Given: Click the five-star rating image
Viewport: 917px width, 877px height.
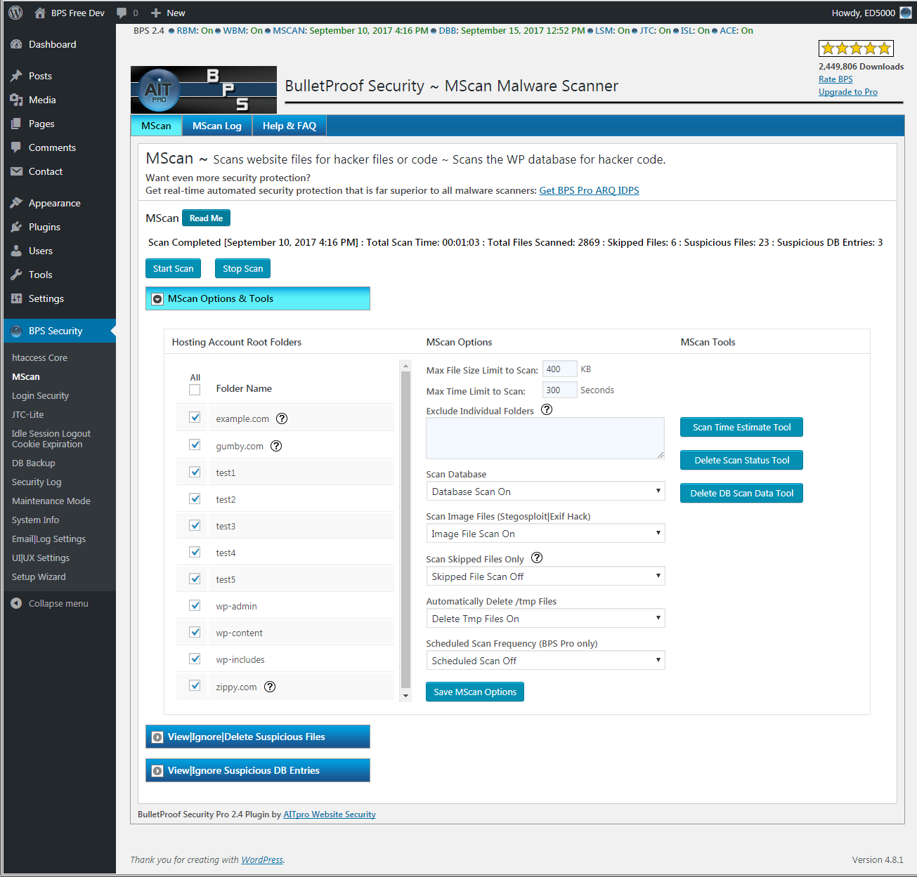Looking at the screenshot, I should coord(856,48).
